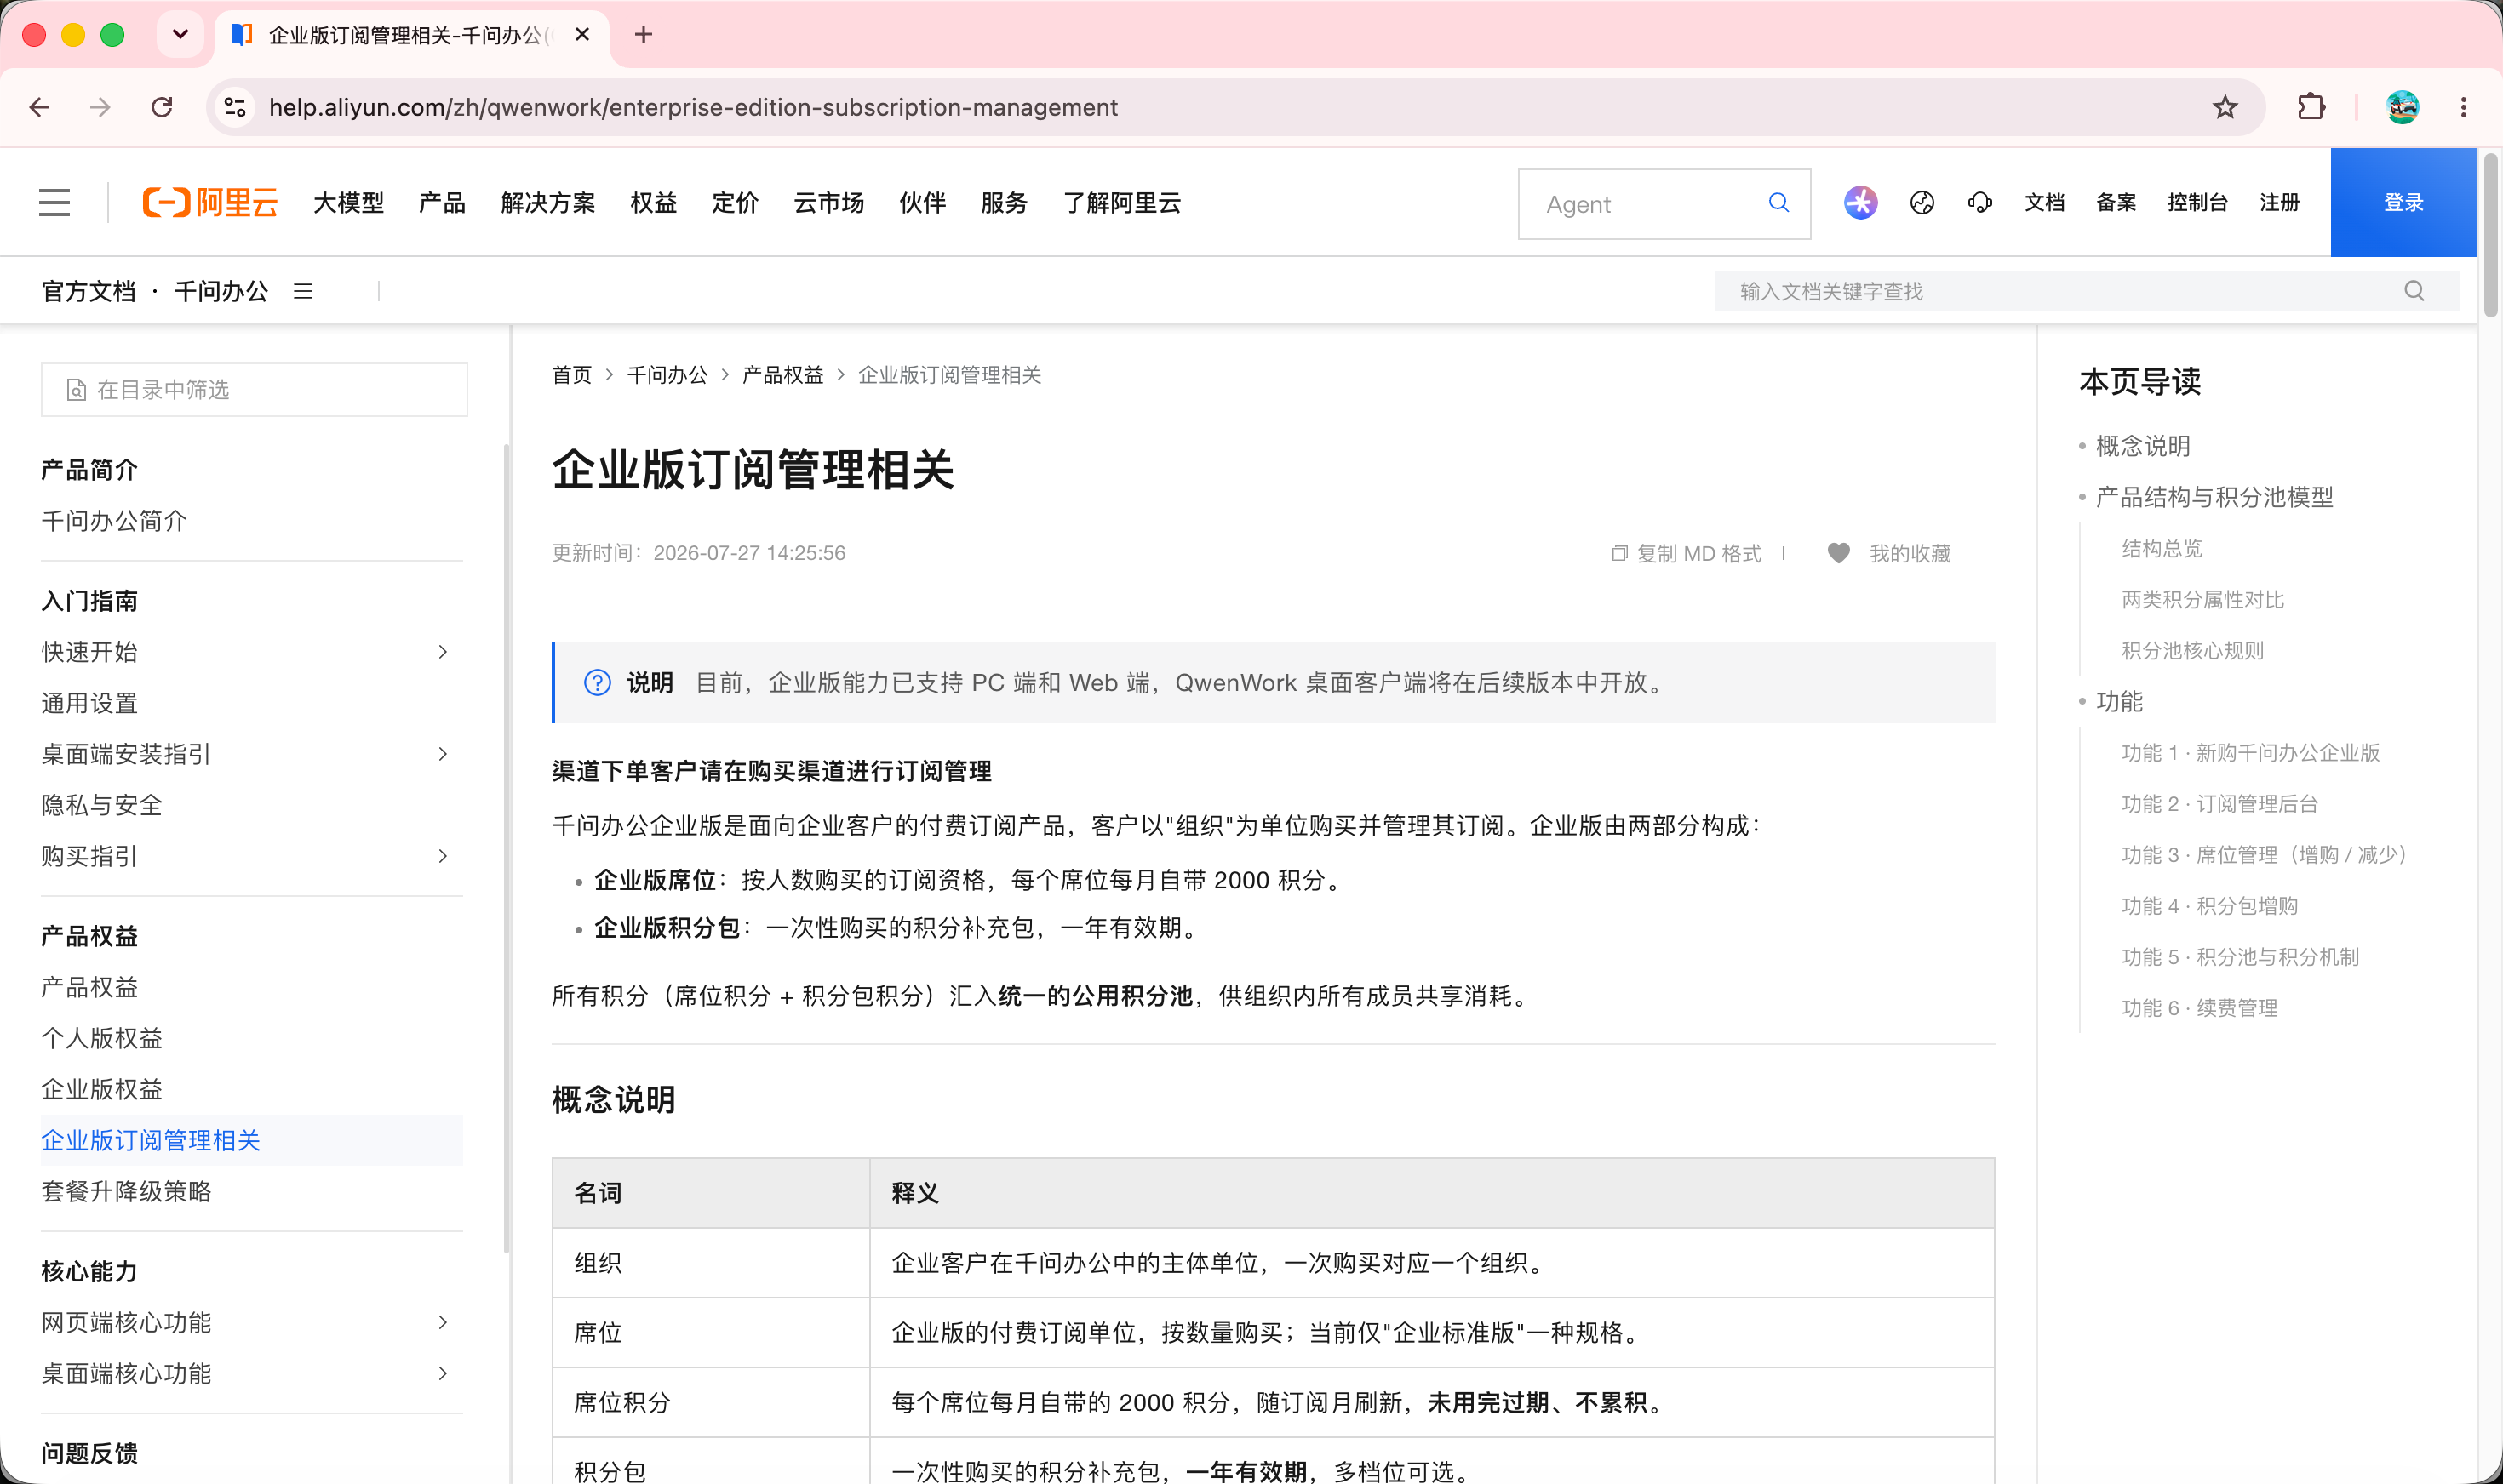
Task: Click the 首页 breadcrumb link
Action: (572, 375)
